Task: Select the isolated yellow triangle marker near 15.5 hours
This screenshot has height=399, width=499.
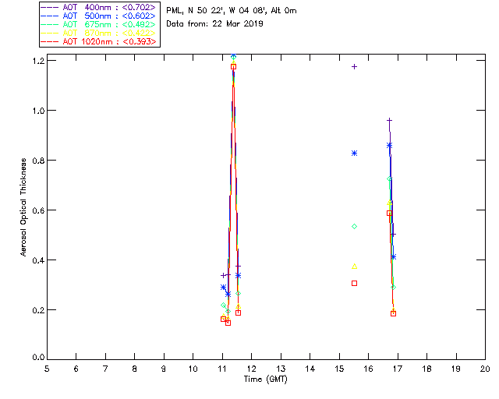Action: 354,267
